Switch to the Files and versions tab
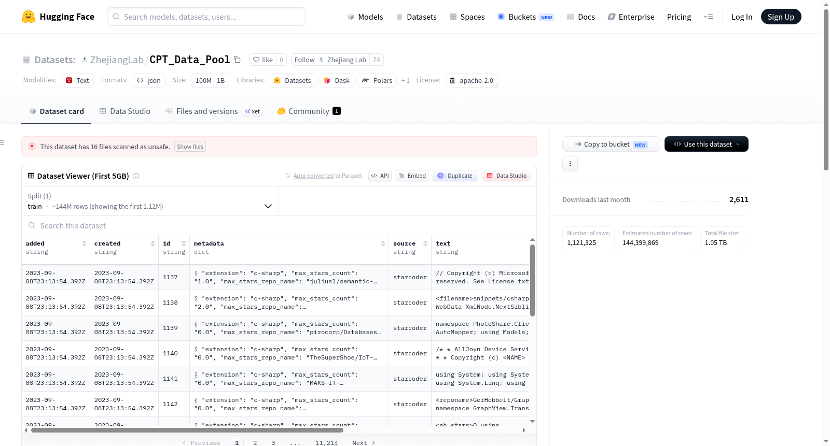The height and width of the screenshot is (446, 830). [214, 111]
